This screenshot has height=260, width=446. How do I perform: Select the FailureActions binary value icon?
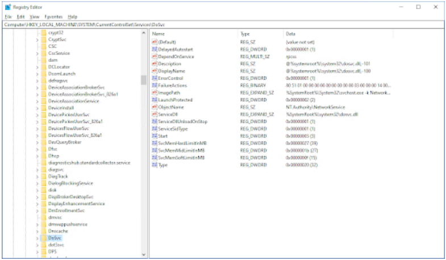(155, 85)
